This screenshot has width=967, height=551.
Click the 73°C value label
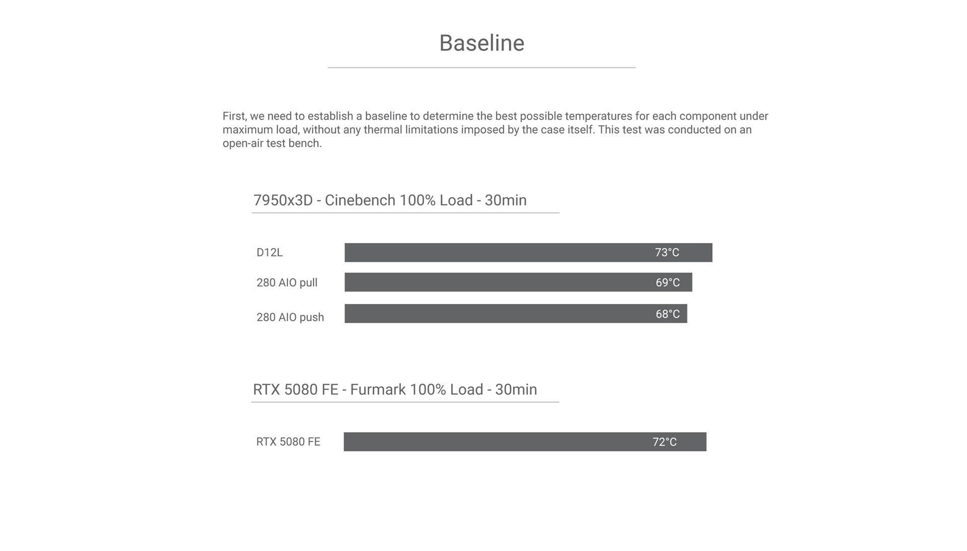[x=667, y=253]
